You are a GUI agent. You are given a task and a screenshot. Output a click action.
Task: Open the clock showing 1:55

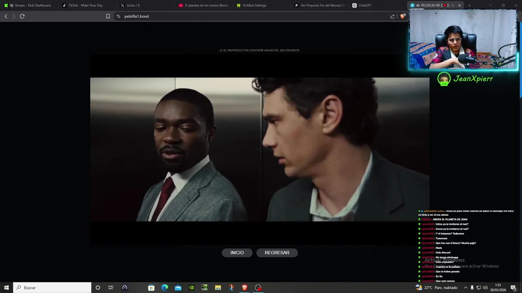coord(498,288)
